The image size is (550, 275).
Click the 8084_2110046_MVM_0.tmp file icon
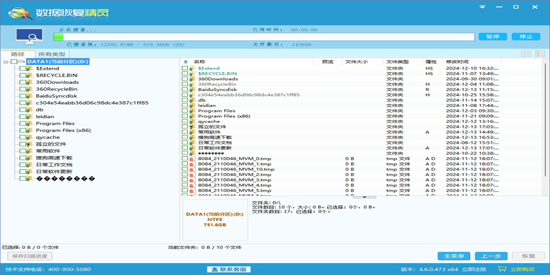[191, 159]
